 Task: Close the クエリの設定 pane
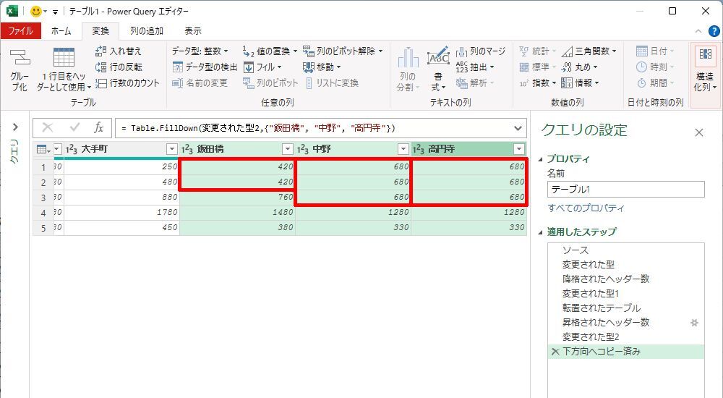pos(699,132)
